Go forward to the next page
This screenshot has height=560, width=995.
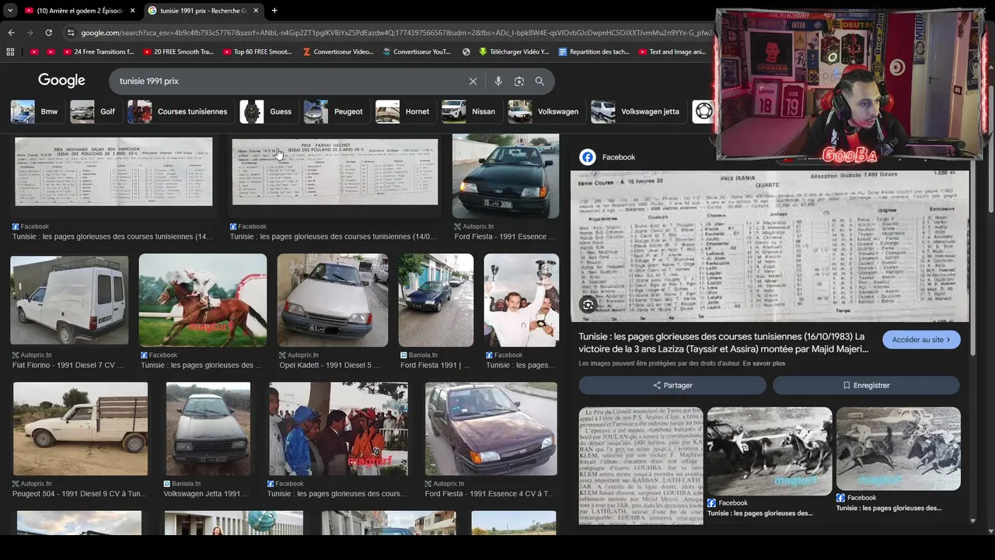pos(30,33)
